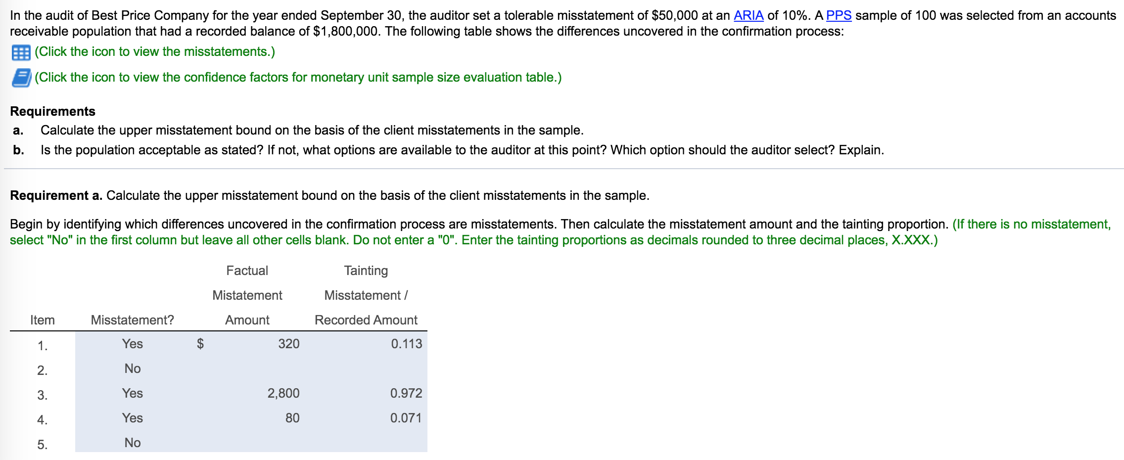Click the confidence factors link text
Image resolution: width=1124 pixels, height=460 pixels.
pyautogui.click(x=297, y=77)
